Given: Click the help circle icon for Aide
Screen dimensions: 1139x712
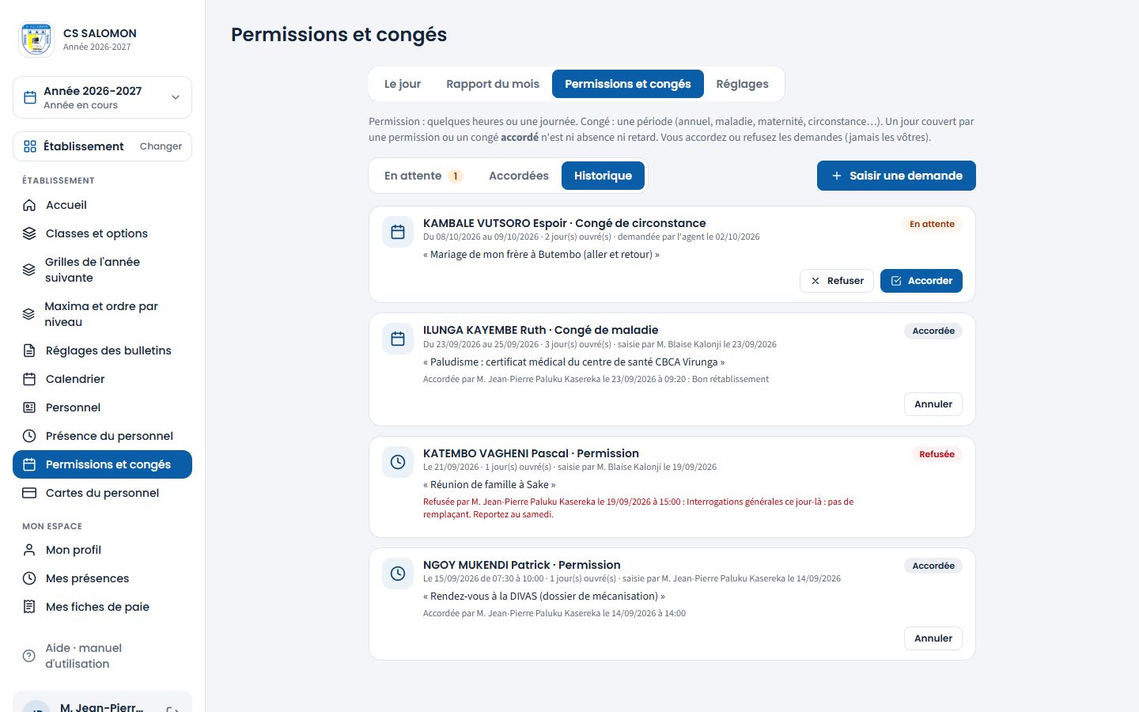Looking at the screenshot, I should (x=29, y=656).
